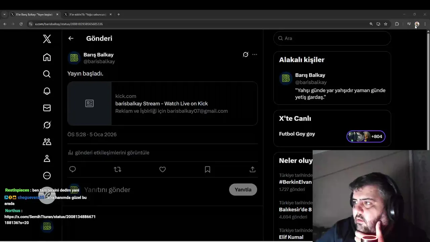Click the install app icon in address bar
This screenshot has height=242, width=430.
tap(378, 24)
